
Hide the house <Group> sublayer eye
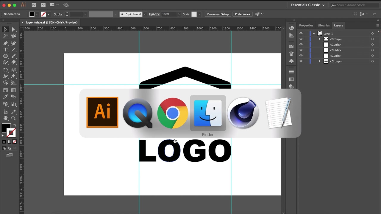[x=301, y=39]
